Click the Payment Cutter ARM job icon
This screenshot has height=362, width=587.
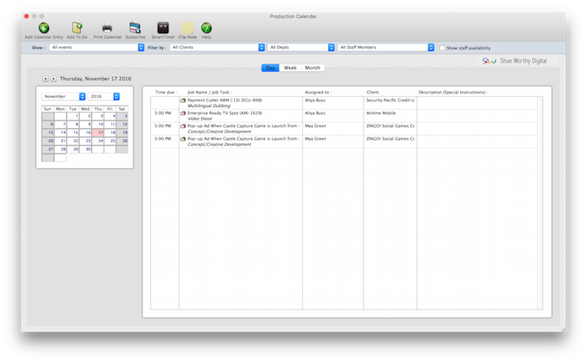point(183,100)
